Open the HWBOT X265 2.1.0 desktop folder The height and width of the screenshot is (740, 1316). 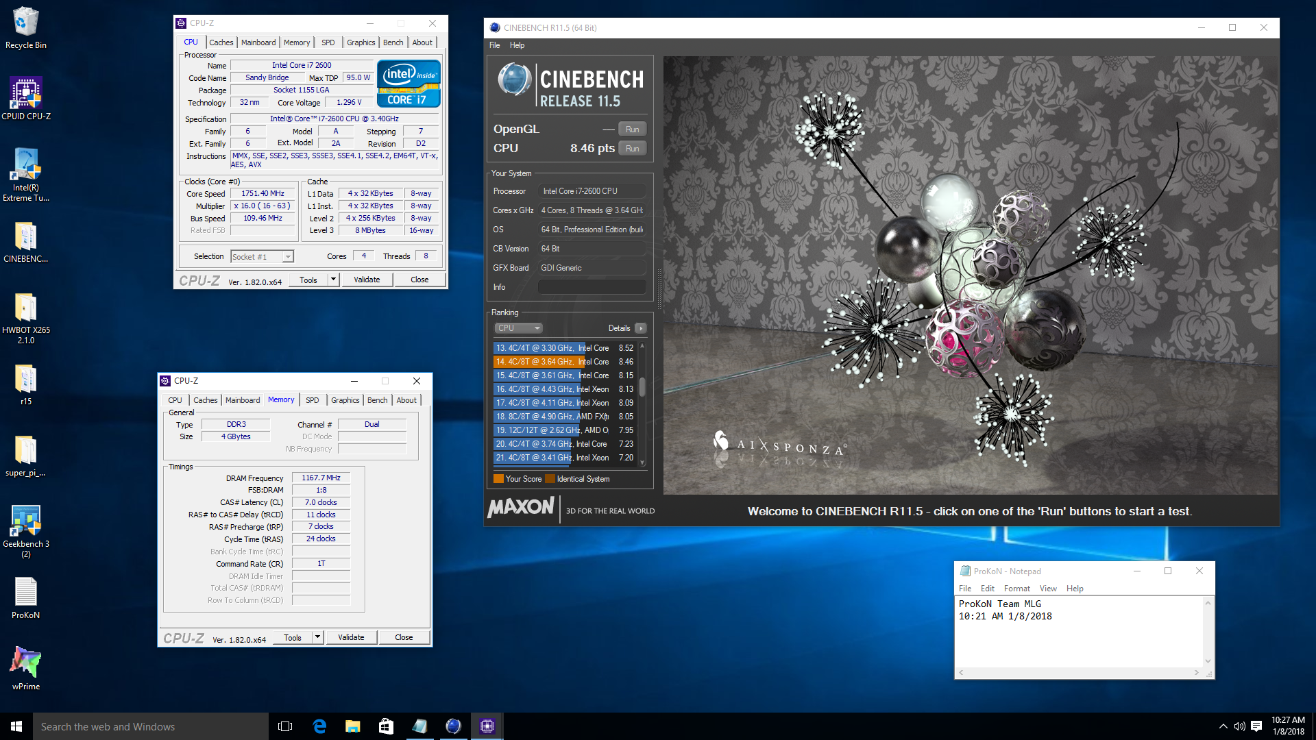pyautogui.click(x=26, y=319)
